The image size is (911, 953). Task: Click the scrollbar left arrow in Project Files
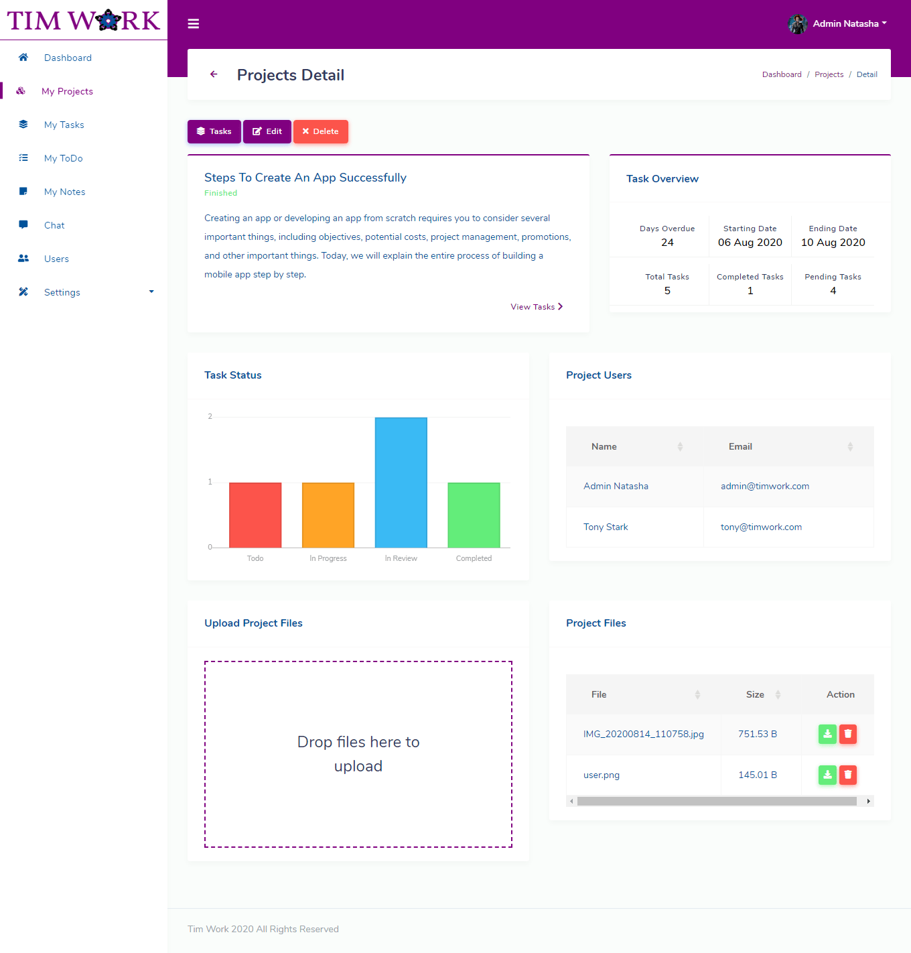pos(571,801)
